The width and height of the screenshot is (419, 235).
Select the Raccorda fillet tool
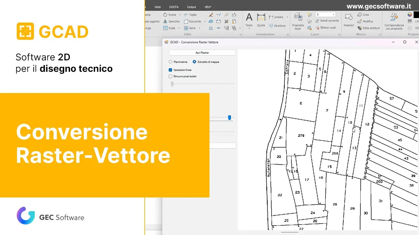192,22
